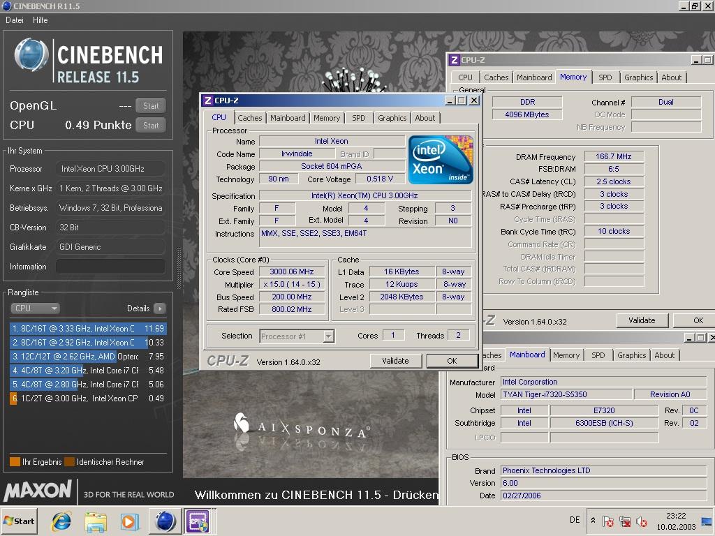Open the Hilfe menu
This screenshot has width=715, height=536.
click(40, 20)
